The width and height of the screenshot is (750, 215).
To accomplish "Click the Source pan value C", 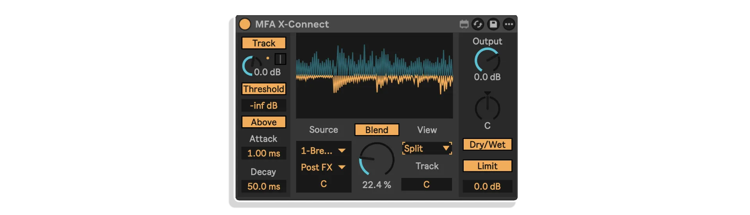I will tap(323, 184).
